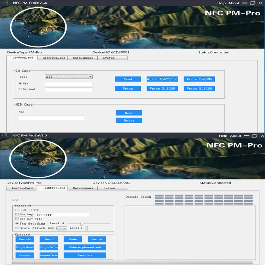Switch to DataCompare tab in top window

82,58
